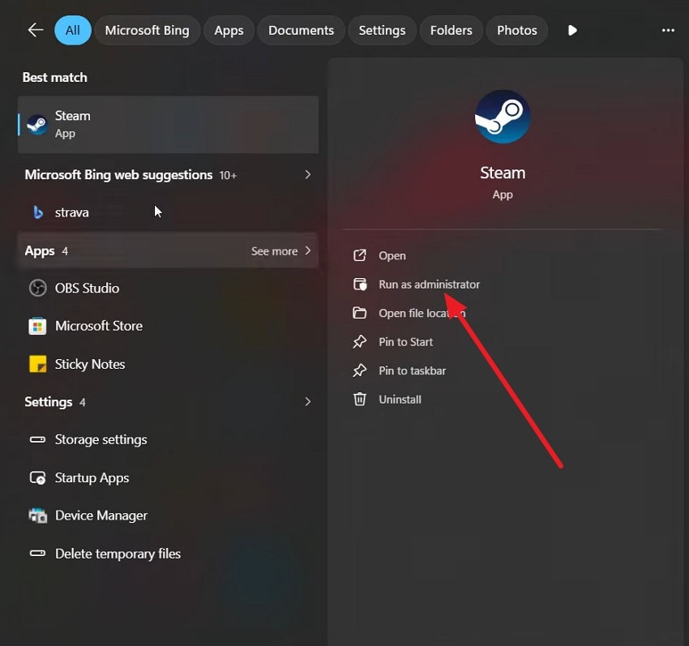Switch to the Apps filter tab
This screenshot has width=689, height=646.
pos(229,30)
